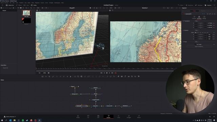Switch Inspector to the Modifiers tab
This screenshot has height=122, width=217.
coord(203,11)
